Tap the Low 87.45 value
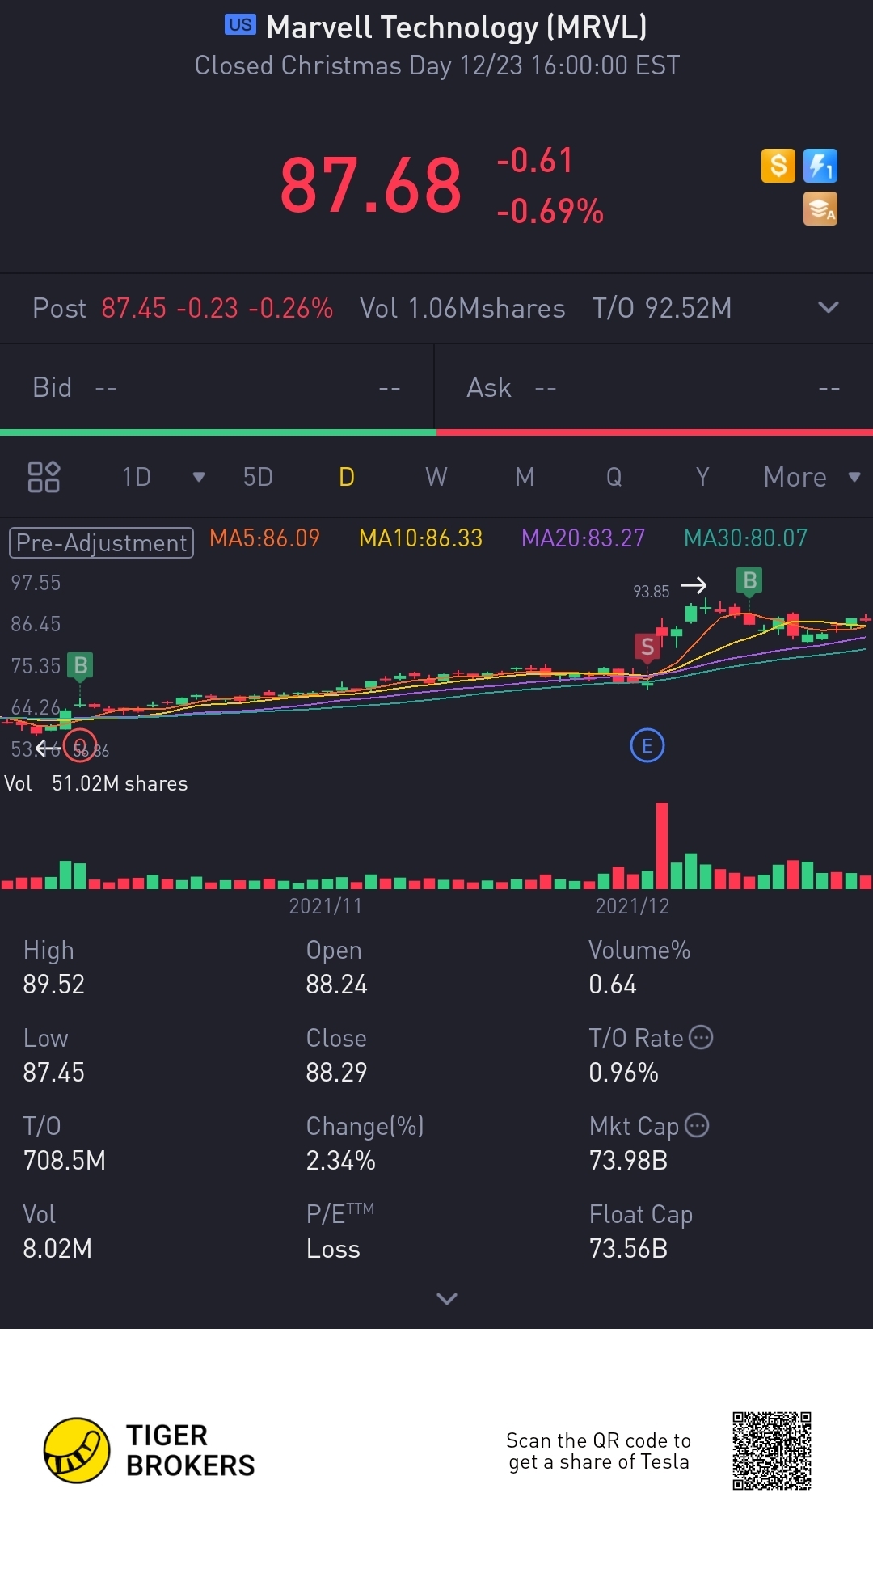 (x=54, y=1072)
